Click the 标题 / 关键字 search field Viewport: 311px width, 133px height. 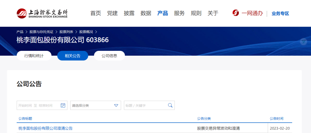tap(149, 105)
